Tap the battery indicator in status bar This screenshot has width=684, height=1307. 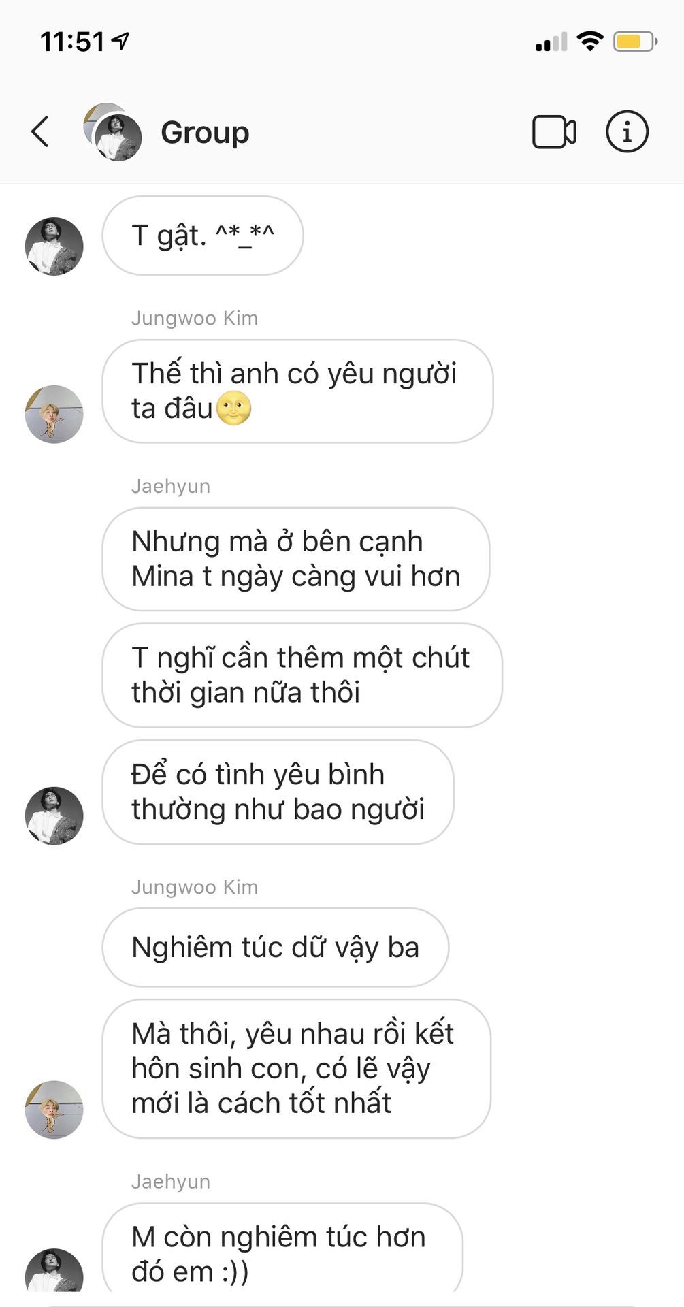point(635,42)
